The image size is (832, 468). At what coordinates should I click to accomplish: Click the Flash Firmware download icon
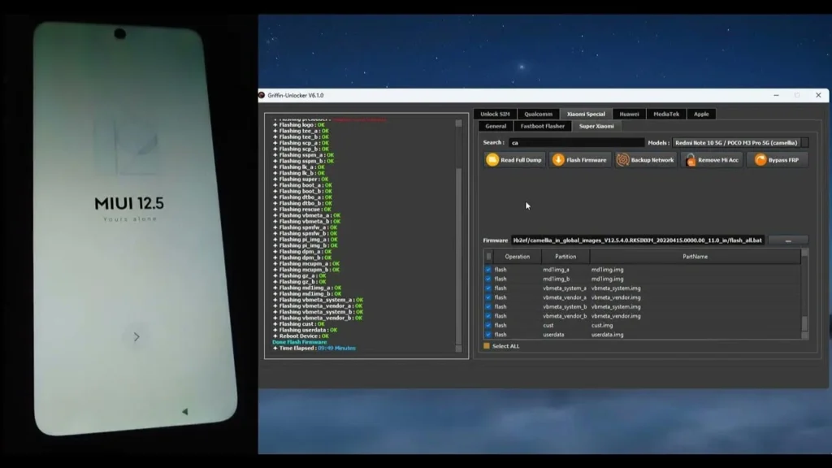(558, 160)
